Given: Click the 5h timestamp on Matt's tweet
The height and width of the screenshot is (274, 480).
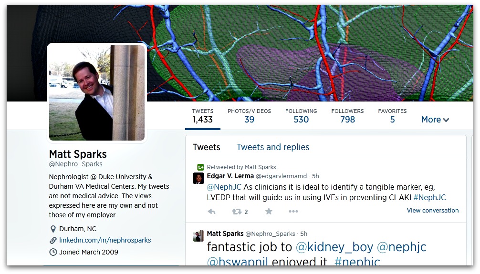Looking at the screenshot, I should pyautogui.click(x=303, y=233).
